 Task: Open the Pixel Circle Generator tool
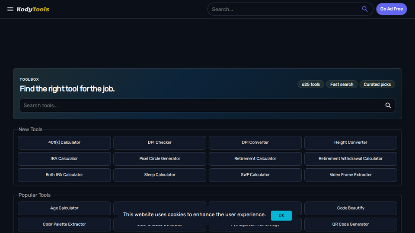160,158
